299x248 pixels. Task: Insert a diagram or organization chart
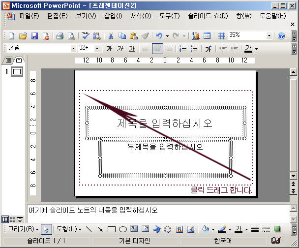pyautogui.click(x=168, y=229)
